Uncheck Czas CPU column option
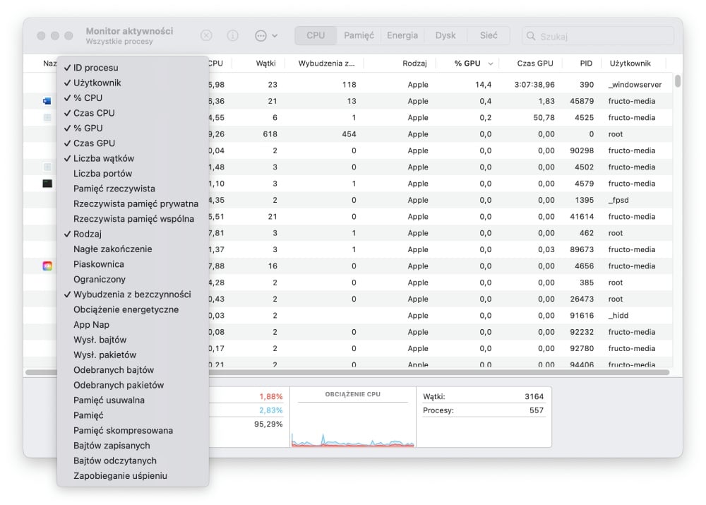 [133, 113]
